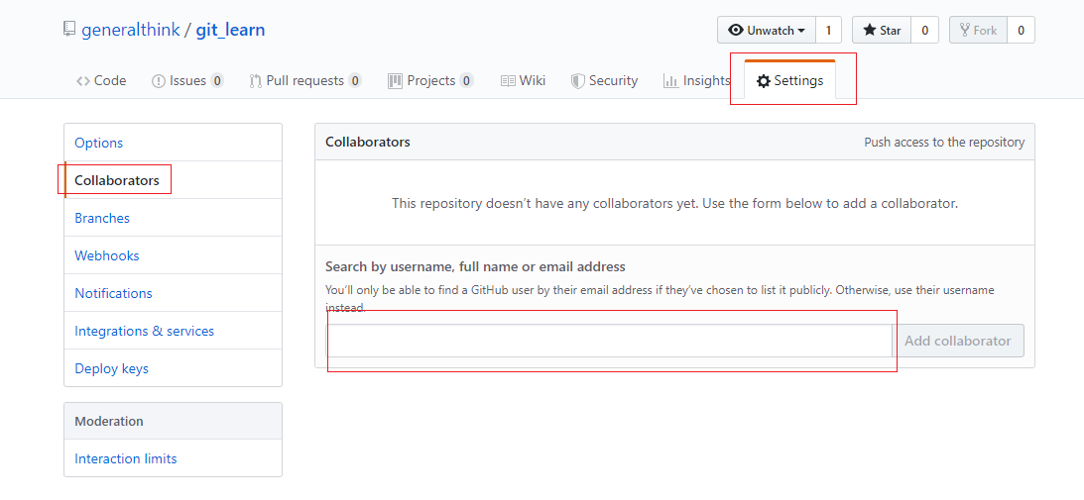The height and width of the screenshot is (500, 1084).
Task: Click the Pull requests icon
Action: coord(256,81)
